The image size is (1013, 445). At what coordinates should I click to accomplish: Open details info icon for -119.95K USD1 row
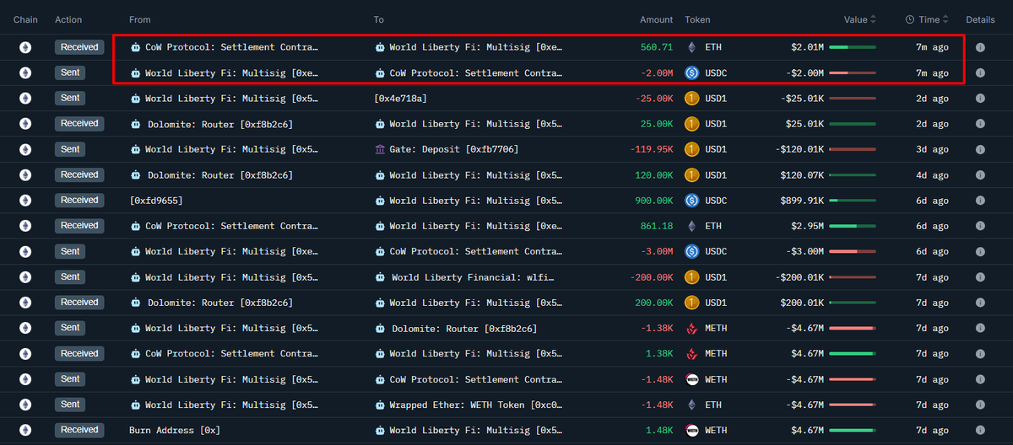pyautogui.click(x=980, y=149)
